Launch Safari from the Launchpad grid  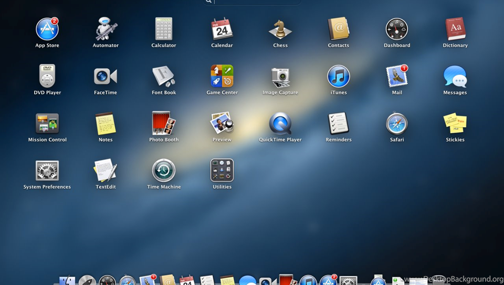tap(397, 124)
